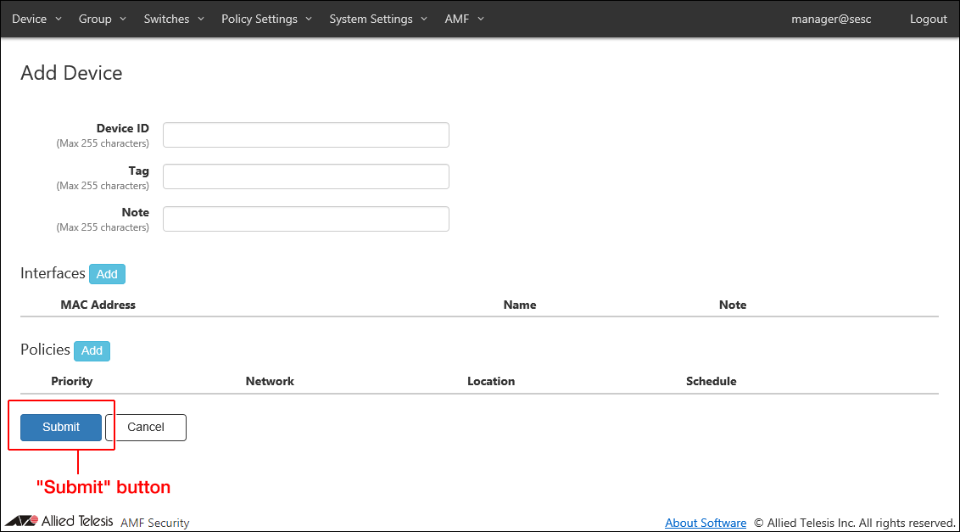Screen dimensions: 960x532
Task: Click the Priority column header
Action: (x=72, y=381)
